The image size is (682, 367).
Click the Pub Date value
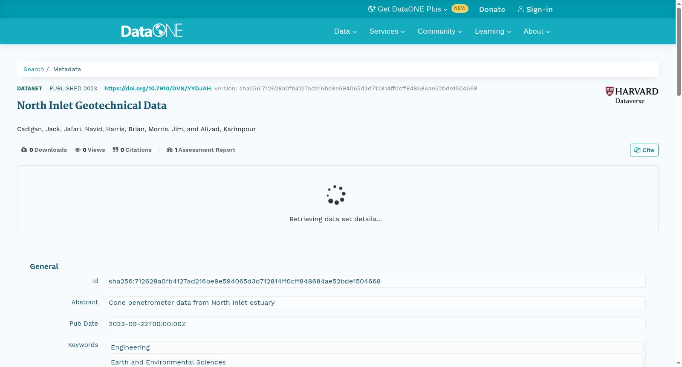(x=376, y=324)
